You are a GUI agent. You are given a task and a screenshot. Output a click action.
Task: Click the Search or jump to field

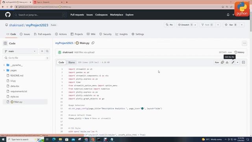coord(40,15)
